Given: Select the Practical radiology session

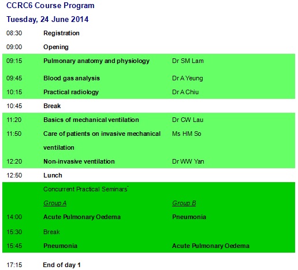Looking at the screenshot, I should coord(71,92).
